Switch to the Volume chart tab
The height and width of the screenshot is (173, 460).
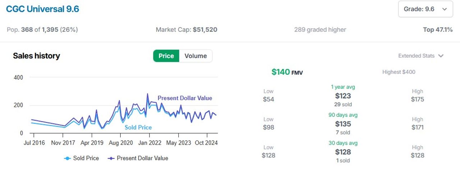point(195,56)
